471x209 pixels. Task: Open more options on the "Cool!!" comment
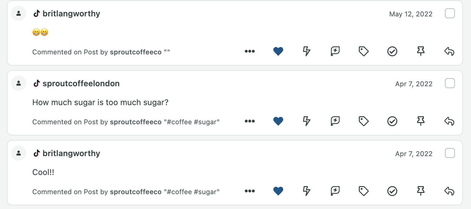coord(250,191)
